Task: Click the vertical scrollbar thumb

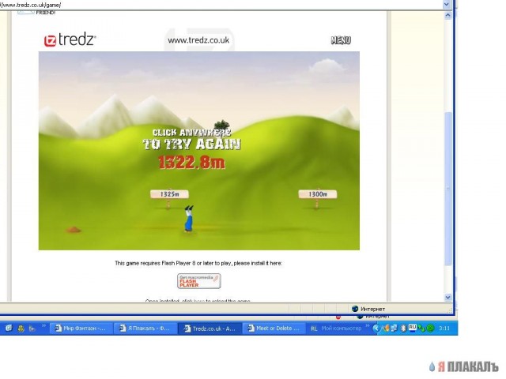Action: 448,189
